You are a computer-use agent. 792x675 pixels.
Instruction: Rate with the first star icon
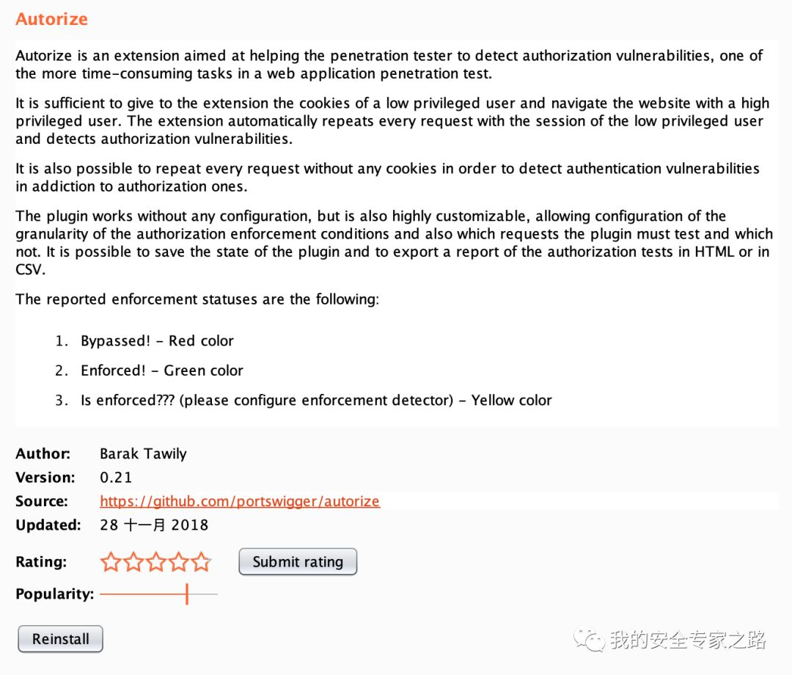coord(111,562)
